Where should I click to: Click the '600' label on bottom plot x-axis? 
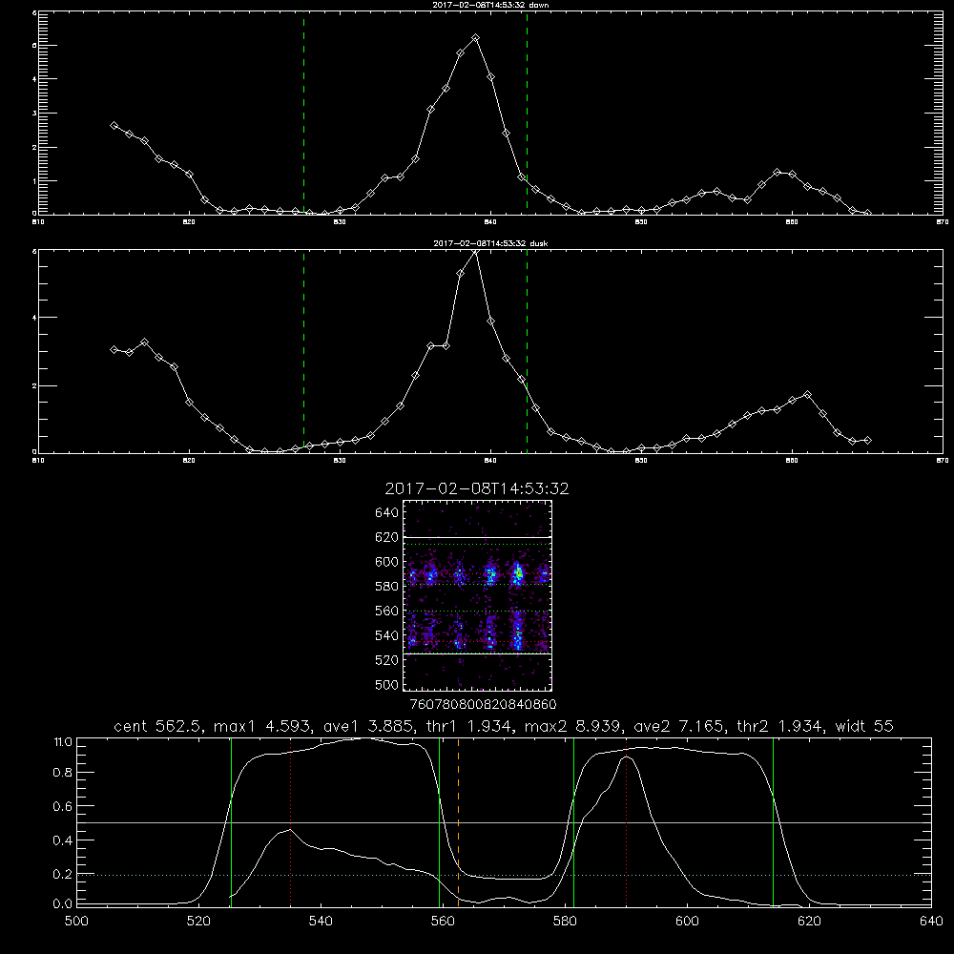pyautogui.click(x=687, y=922)
